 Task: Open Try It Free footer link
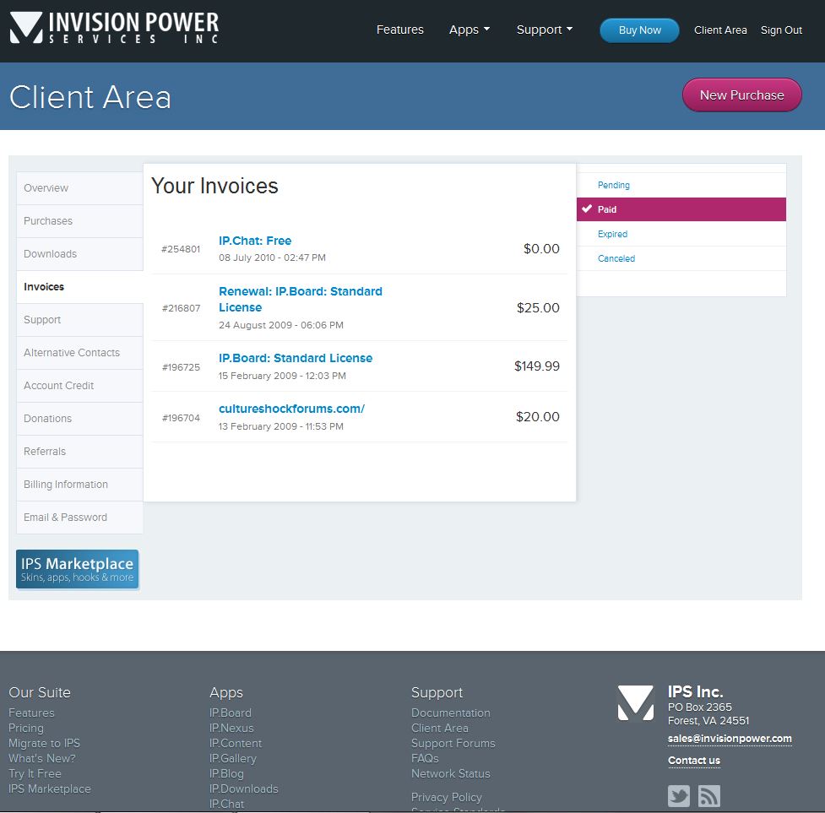(35, 773)
